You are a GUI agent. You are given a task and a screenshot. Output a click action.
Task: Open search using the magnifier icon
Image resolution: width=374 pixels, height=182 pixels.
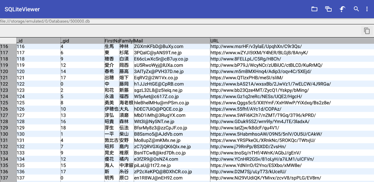[x=356, y=9]
